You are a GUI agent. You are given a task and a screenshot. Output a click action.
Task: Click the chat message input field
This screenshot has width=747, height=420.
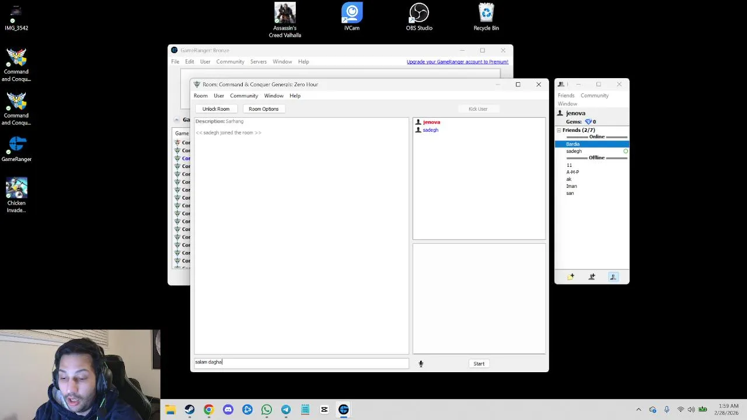click(x=301, y=362)
